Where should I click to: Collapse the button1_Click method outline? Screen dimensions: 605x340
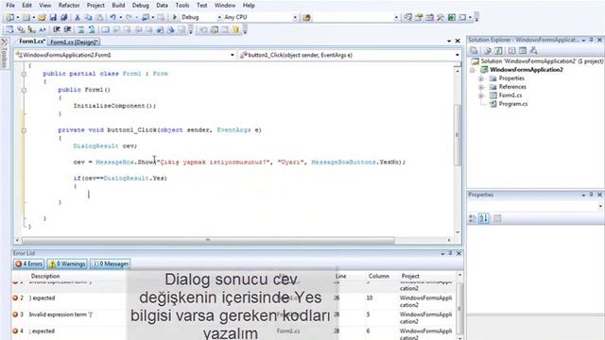(x=24, y=130)
